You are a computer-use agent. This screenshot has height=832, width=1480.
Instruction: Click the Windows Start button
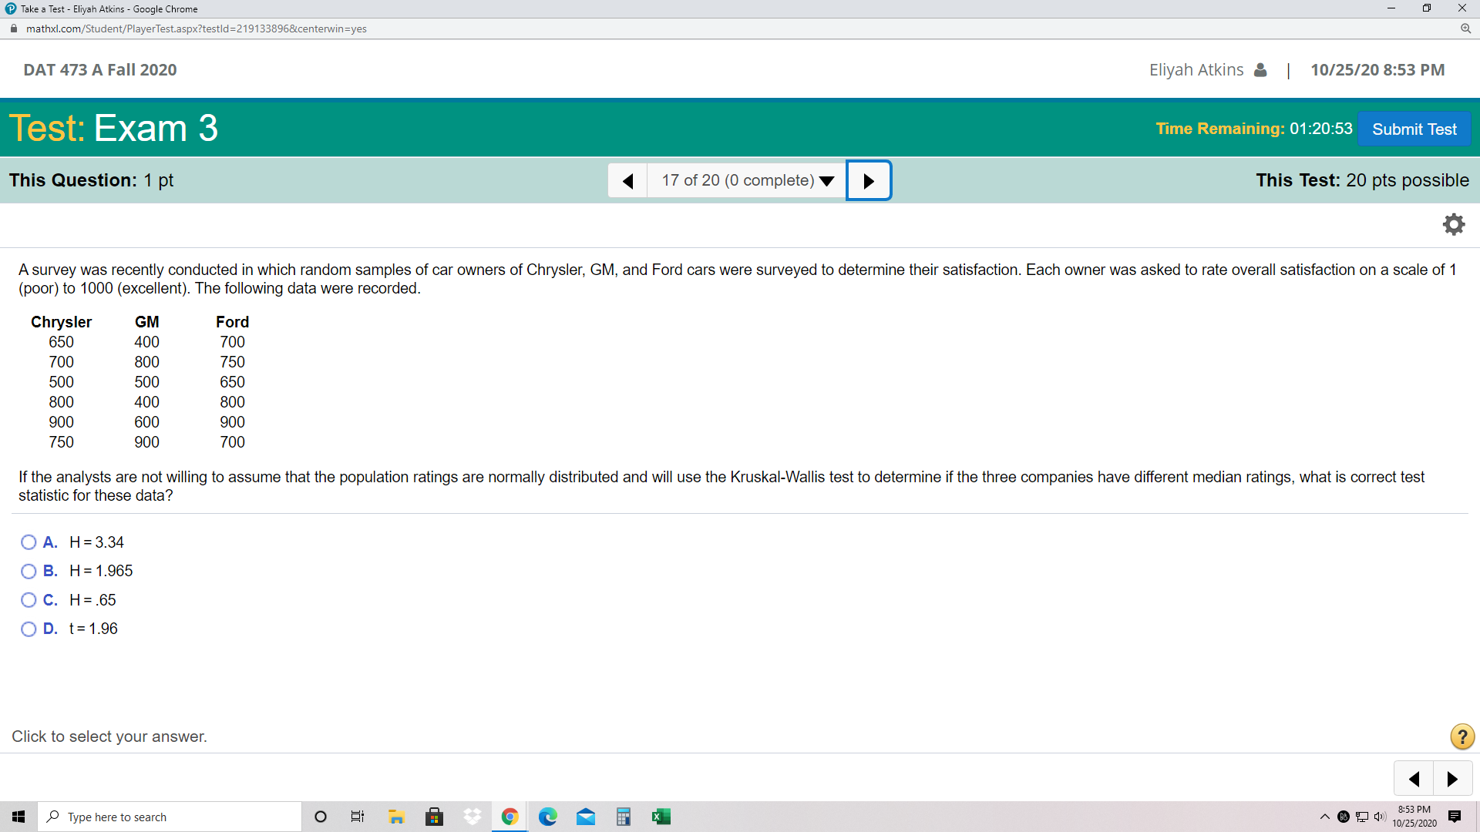tap(18, 817)
